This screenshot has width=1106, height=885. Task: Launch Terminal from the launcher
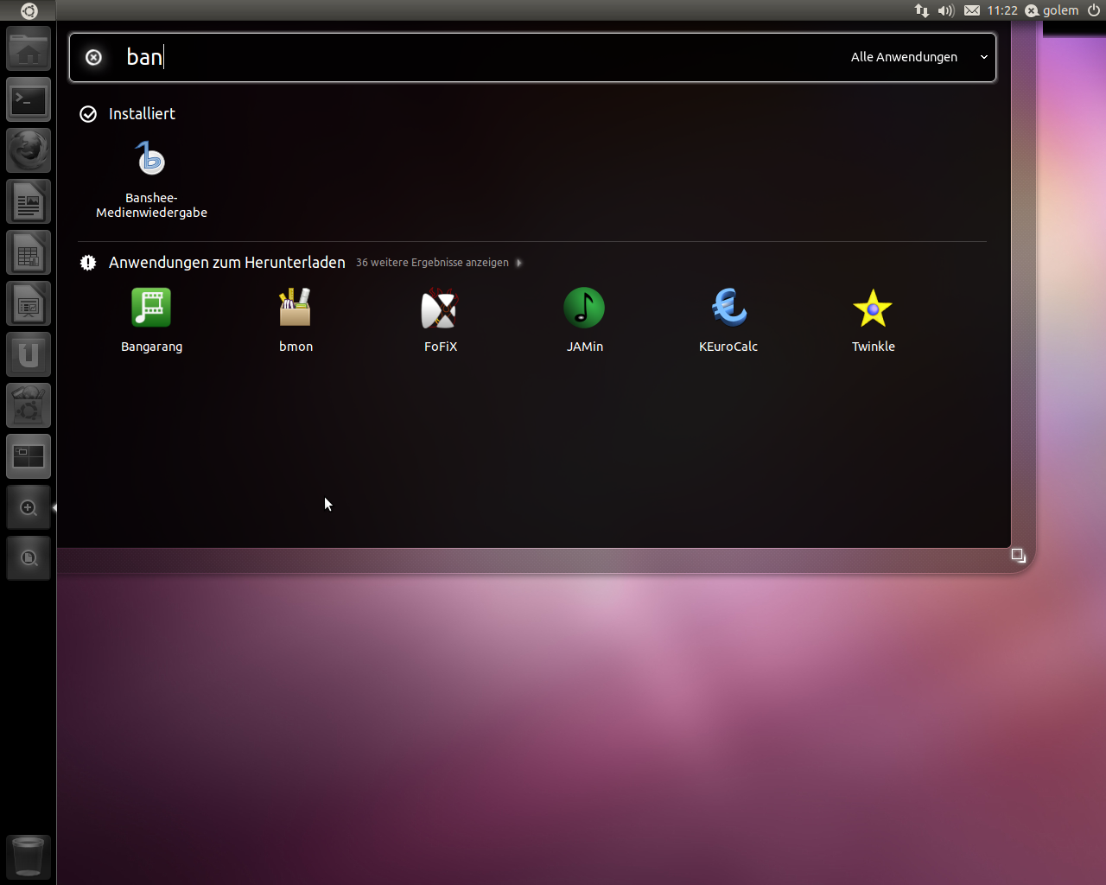click(29, 101)
